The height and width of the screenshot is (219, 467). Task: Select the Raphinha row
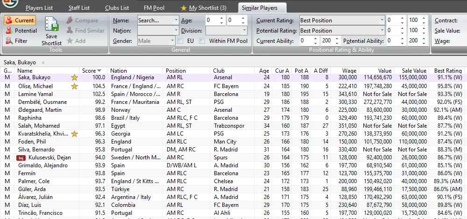[x=232, y=118]
